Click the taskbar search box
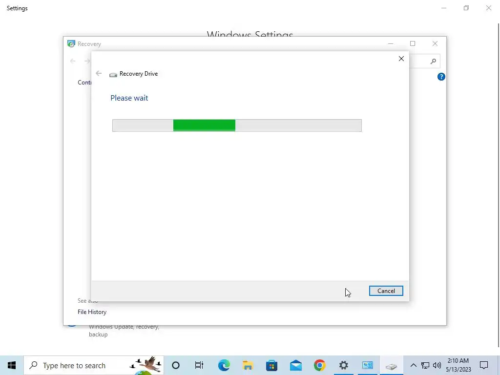500x375 pixels. 94,365
